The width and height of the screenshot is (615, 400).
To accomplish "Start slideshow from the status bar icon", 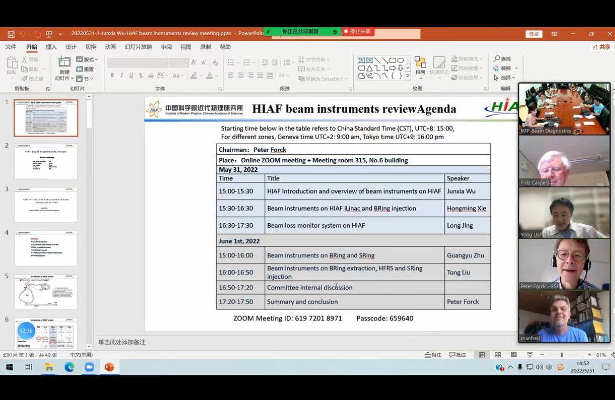I will point(529,355).
